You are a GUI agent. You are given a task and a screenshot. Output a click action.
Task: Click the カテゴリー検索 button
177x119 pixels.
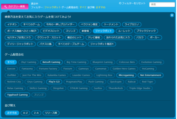[15, 7]
